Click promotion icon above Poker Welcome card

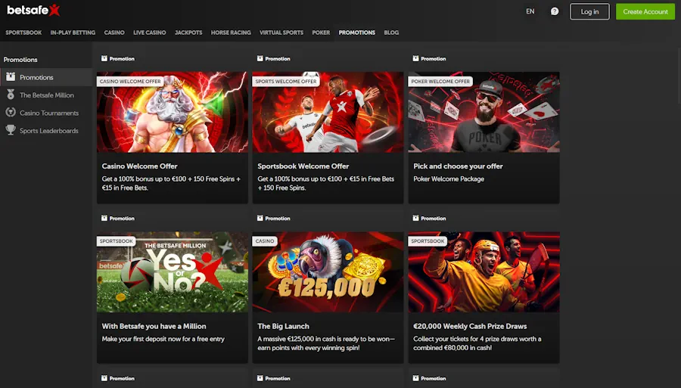(x=415, y=58)
